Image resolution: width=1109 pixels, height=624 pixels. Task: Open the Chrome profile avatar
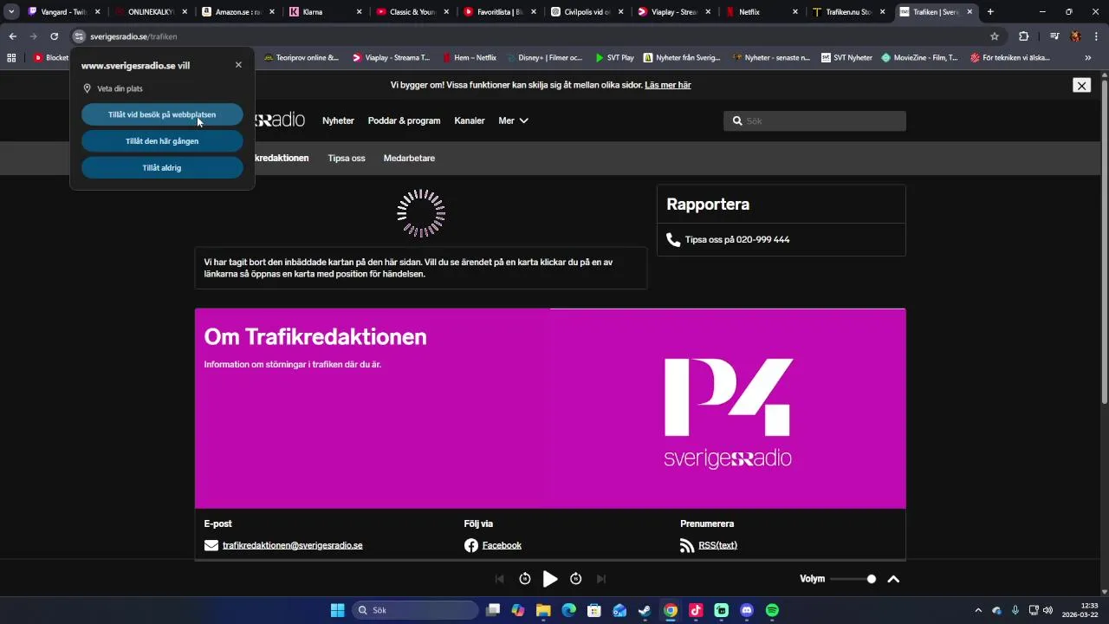click(x=1075, y=36)
